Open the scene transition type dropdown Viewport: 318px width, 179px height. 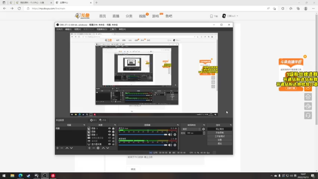pos(191,129)
